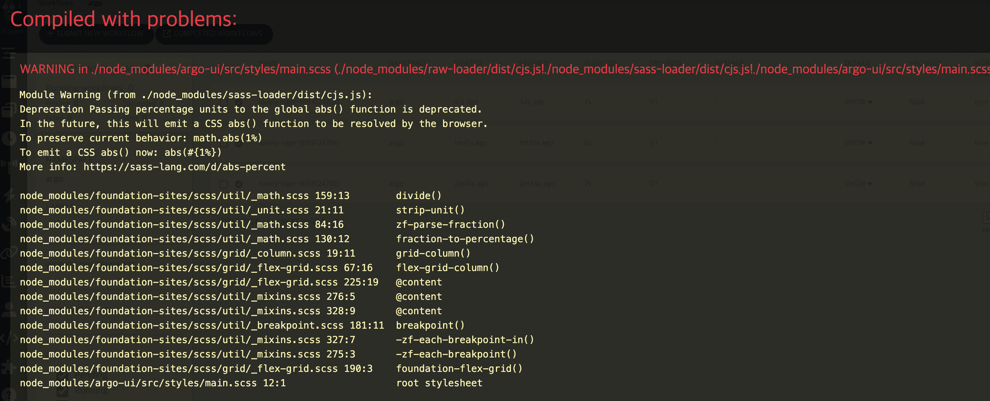
Task: Click stack entry _flex-grid.scss 190:3
Action: 196,369
